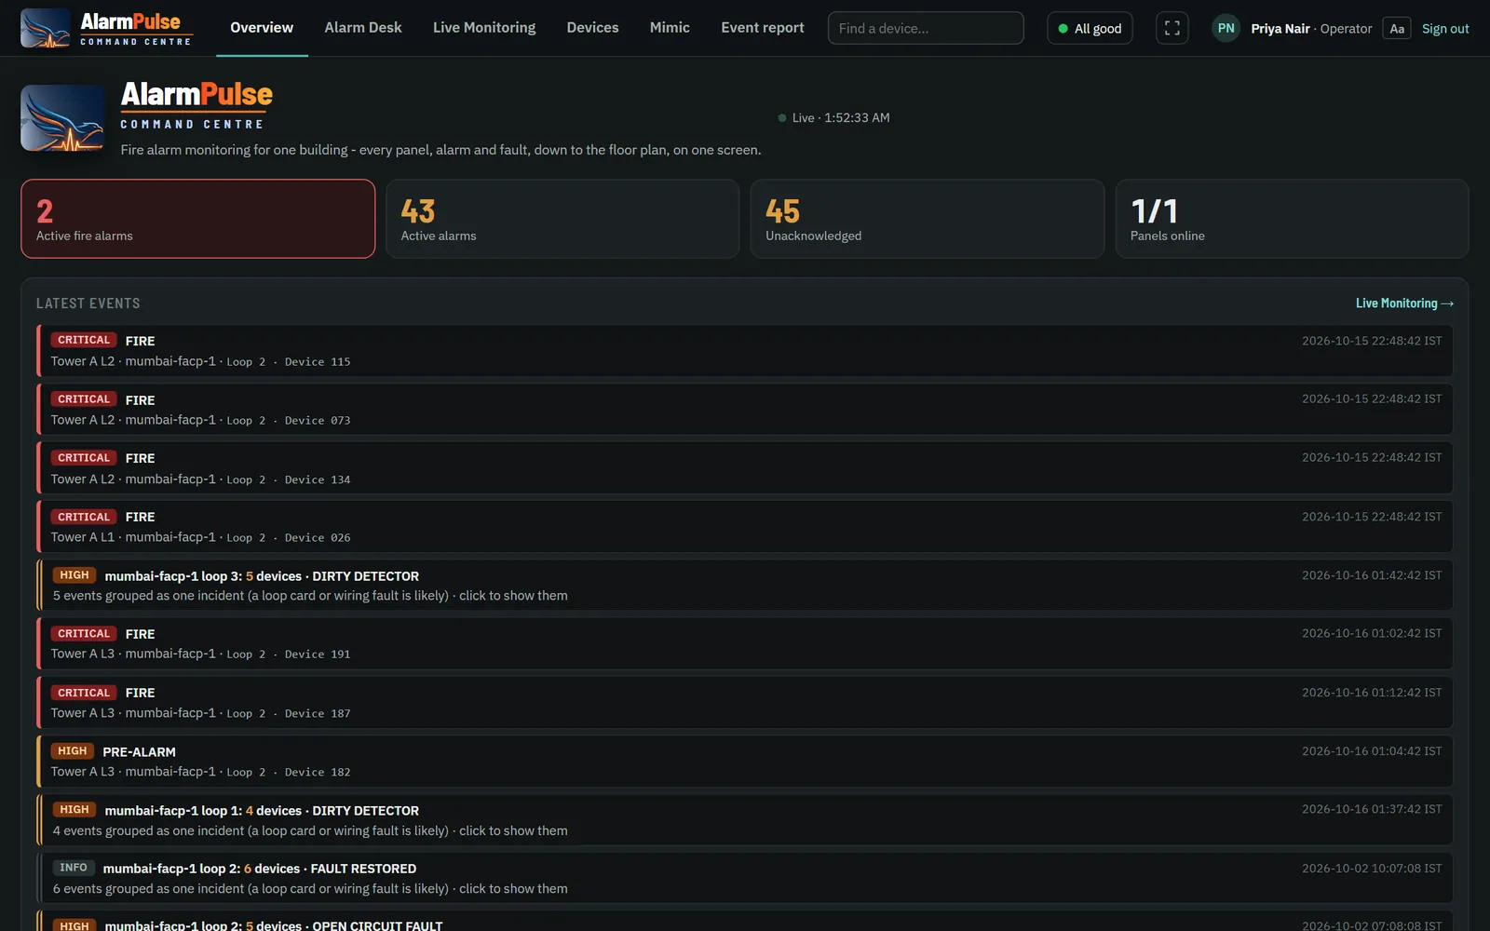
Task: Select the FIRE event for Device 115
Action: pyautogui.click(x=745, y=351)
